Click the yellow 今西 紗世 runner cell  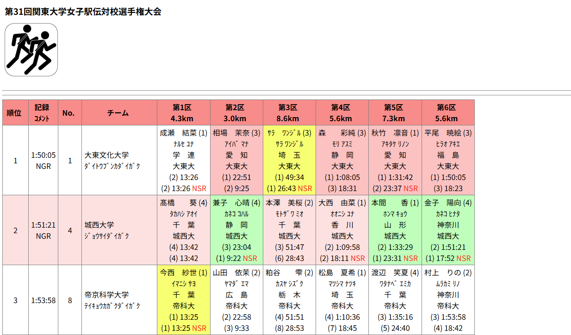[184, 300]
